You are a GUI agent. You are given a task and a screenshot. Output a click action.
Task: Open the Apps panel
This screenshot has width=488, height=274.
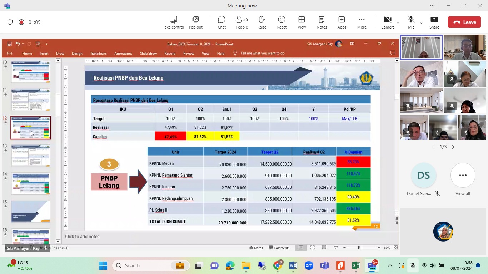(342, 22)
